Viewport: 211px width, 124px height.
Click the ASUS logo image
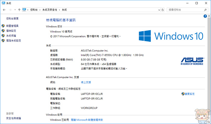pos(192,61)
